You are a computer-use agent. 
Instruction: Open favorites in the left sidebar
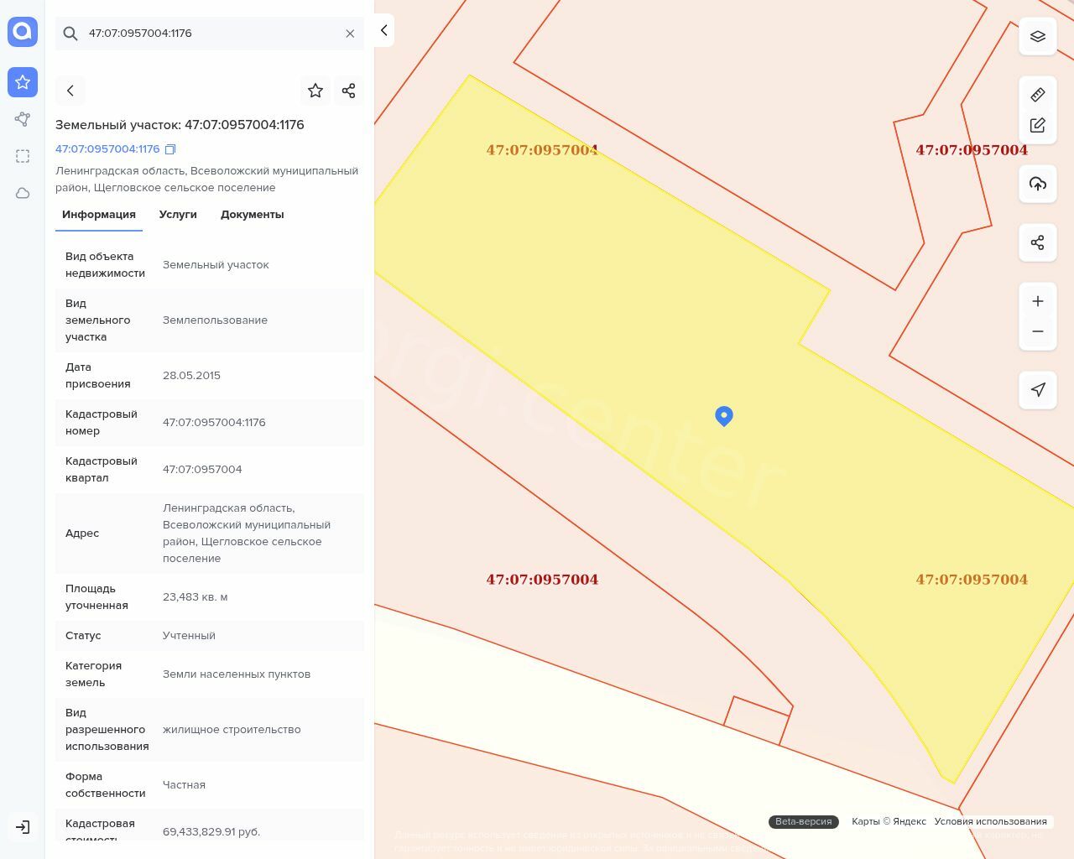click(23, 82)
